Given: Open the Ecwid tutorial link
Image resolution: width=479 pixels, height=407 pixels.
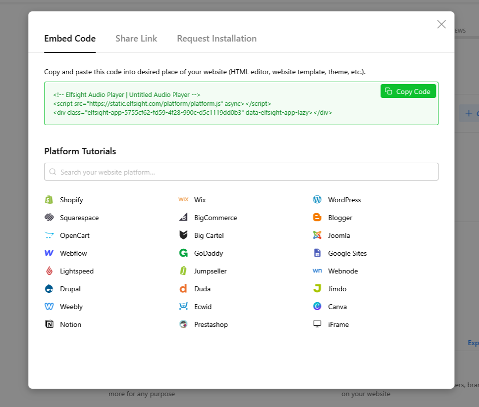Looking at the screenshot, I should pyautogui.click(x=203, y=307).
